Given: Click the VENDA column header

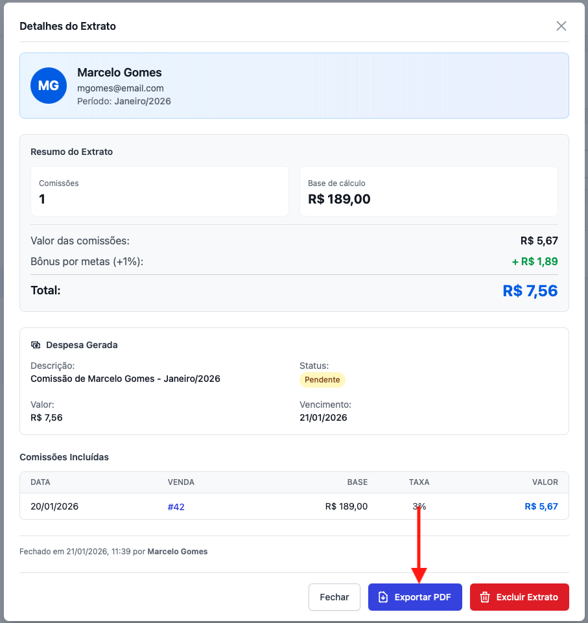Looking at the screenshot, I should [181, 482].
